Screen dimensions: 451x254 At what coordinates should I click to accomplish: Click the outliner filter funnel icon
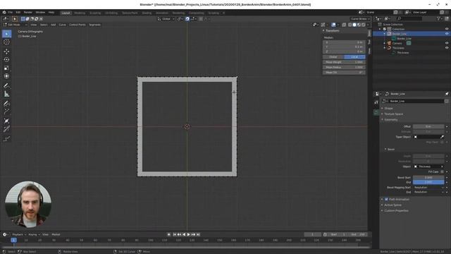tap(438, 19)
